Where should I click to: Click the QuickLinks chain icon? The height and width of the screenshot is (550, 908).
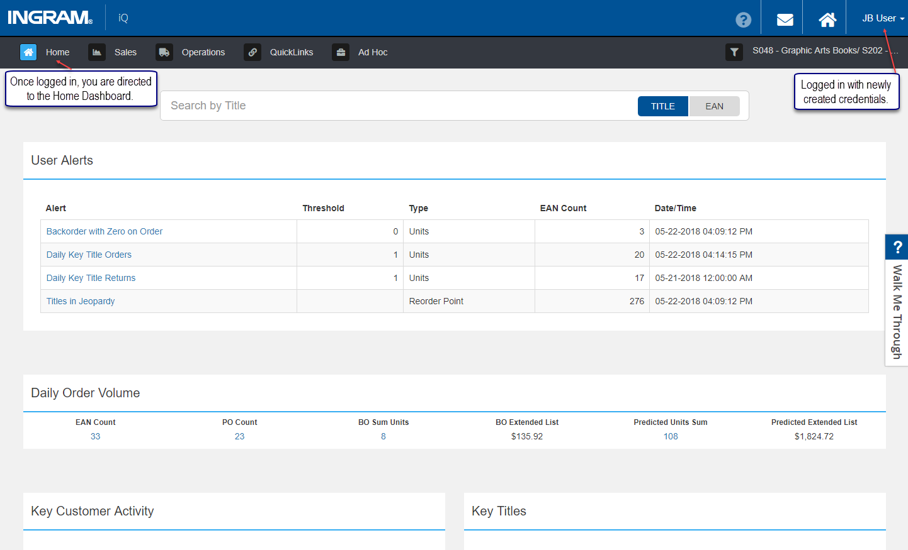[253, 52]
